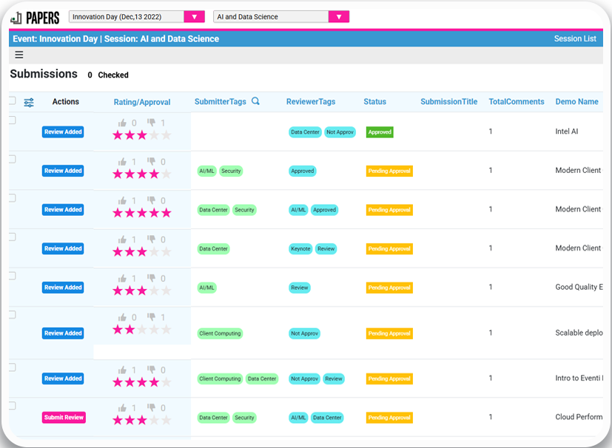Check the Scalable deplo row checkbox
Image resolution: width=612 pixels, height=448 pixels.
click(x=12, y=315)
